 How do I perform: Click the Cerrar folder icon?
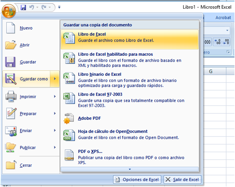point(11,165)
